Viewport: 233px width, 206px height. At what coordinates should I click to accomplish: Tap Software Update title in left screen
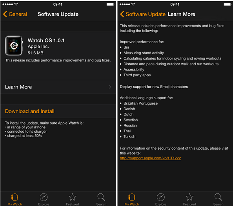tap(58, 14)
